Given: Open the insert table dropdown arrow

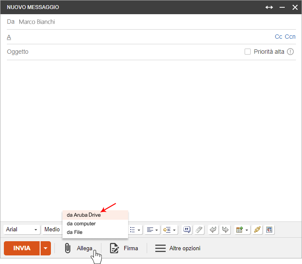Looking at the screenshot, I should (247, 230).
